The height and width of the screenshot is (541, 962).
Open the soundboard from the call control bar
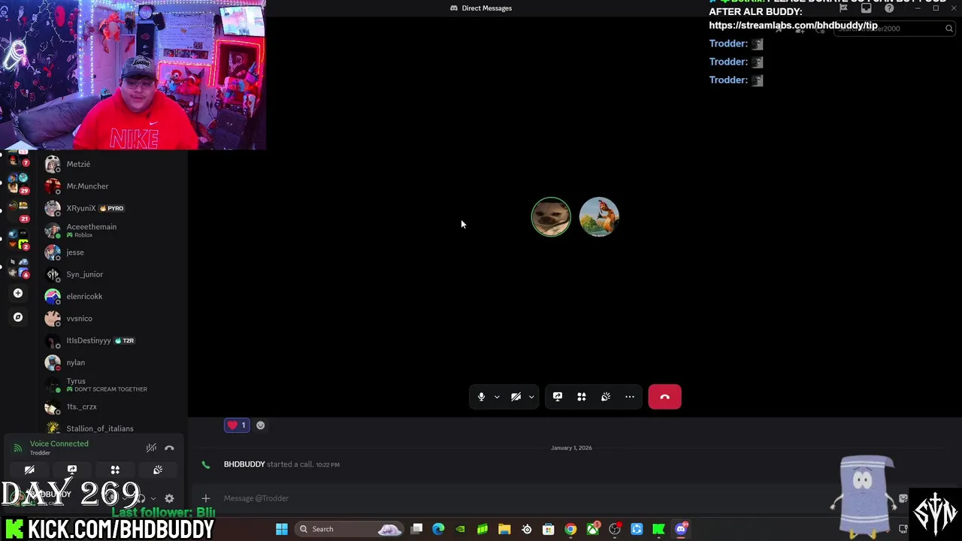pos(606,397)
